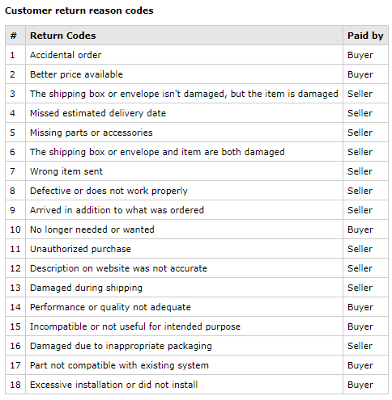Select 'Arrived in addition to what was ordered'
Viewport: 392px width, 400px height.
[x=117, y=210]
